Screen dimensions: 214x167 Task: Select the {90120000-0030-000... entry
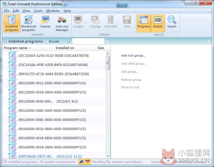tap(54, 101)
